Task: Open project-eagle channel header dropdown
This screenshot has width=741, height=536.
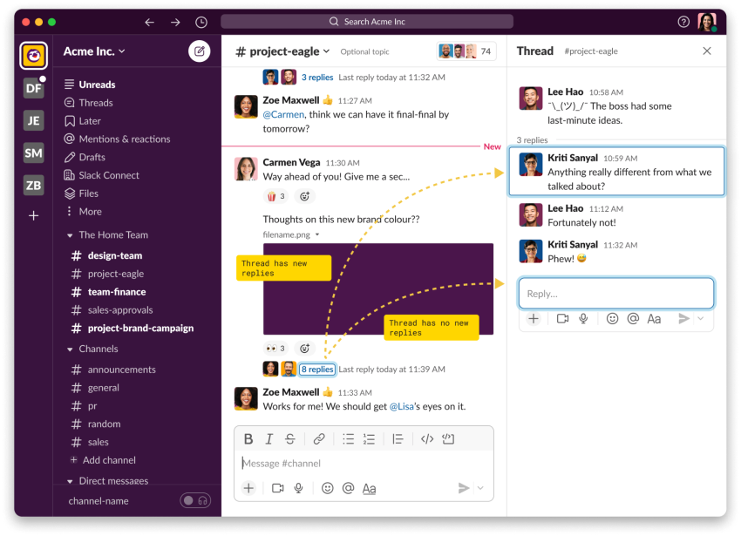Action: 282,51
